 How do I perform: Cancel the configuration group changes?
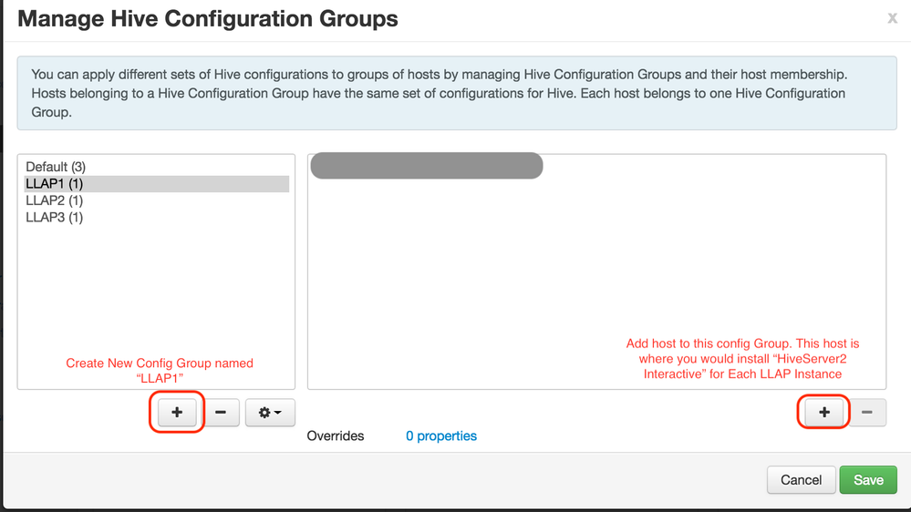pyautogui.click(x=801, y=480)
